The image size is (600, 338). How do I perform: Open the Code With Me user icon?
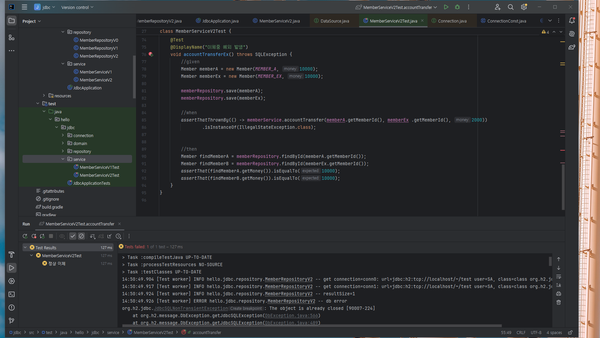pos(497,7)
